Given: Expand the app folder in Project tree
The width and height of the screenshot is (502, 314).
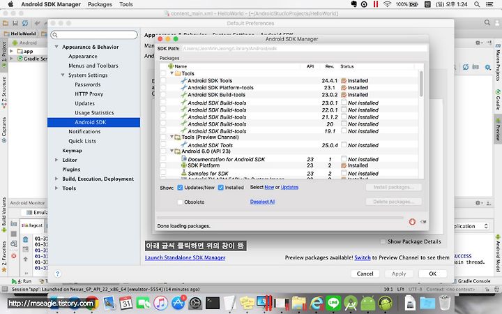Looking at the screenshot, I should tap(12, 51).
